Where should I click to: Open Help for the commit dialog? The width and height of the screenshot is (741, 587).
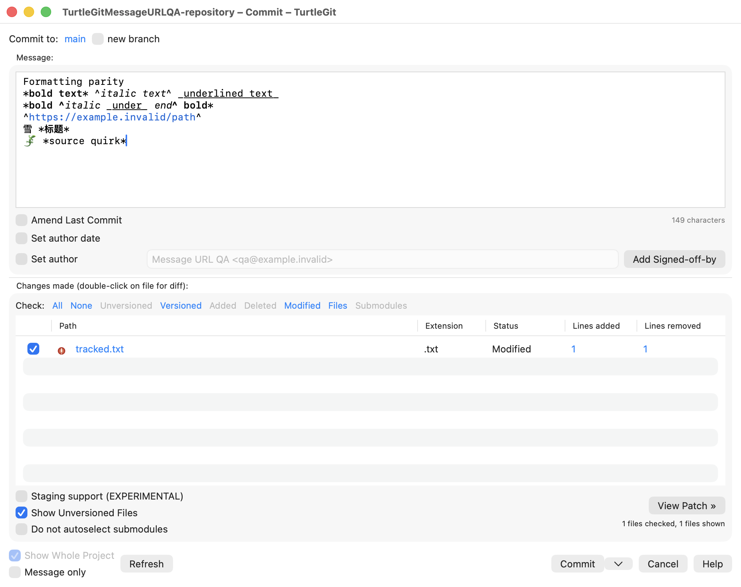click(712, 564)
